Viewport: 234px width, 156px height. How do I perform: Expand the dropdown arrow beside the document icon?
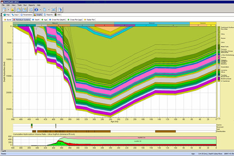point(49,9)
